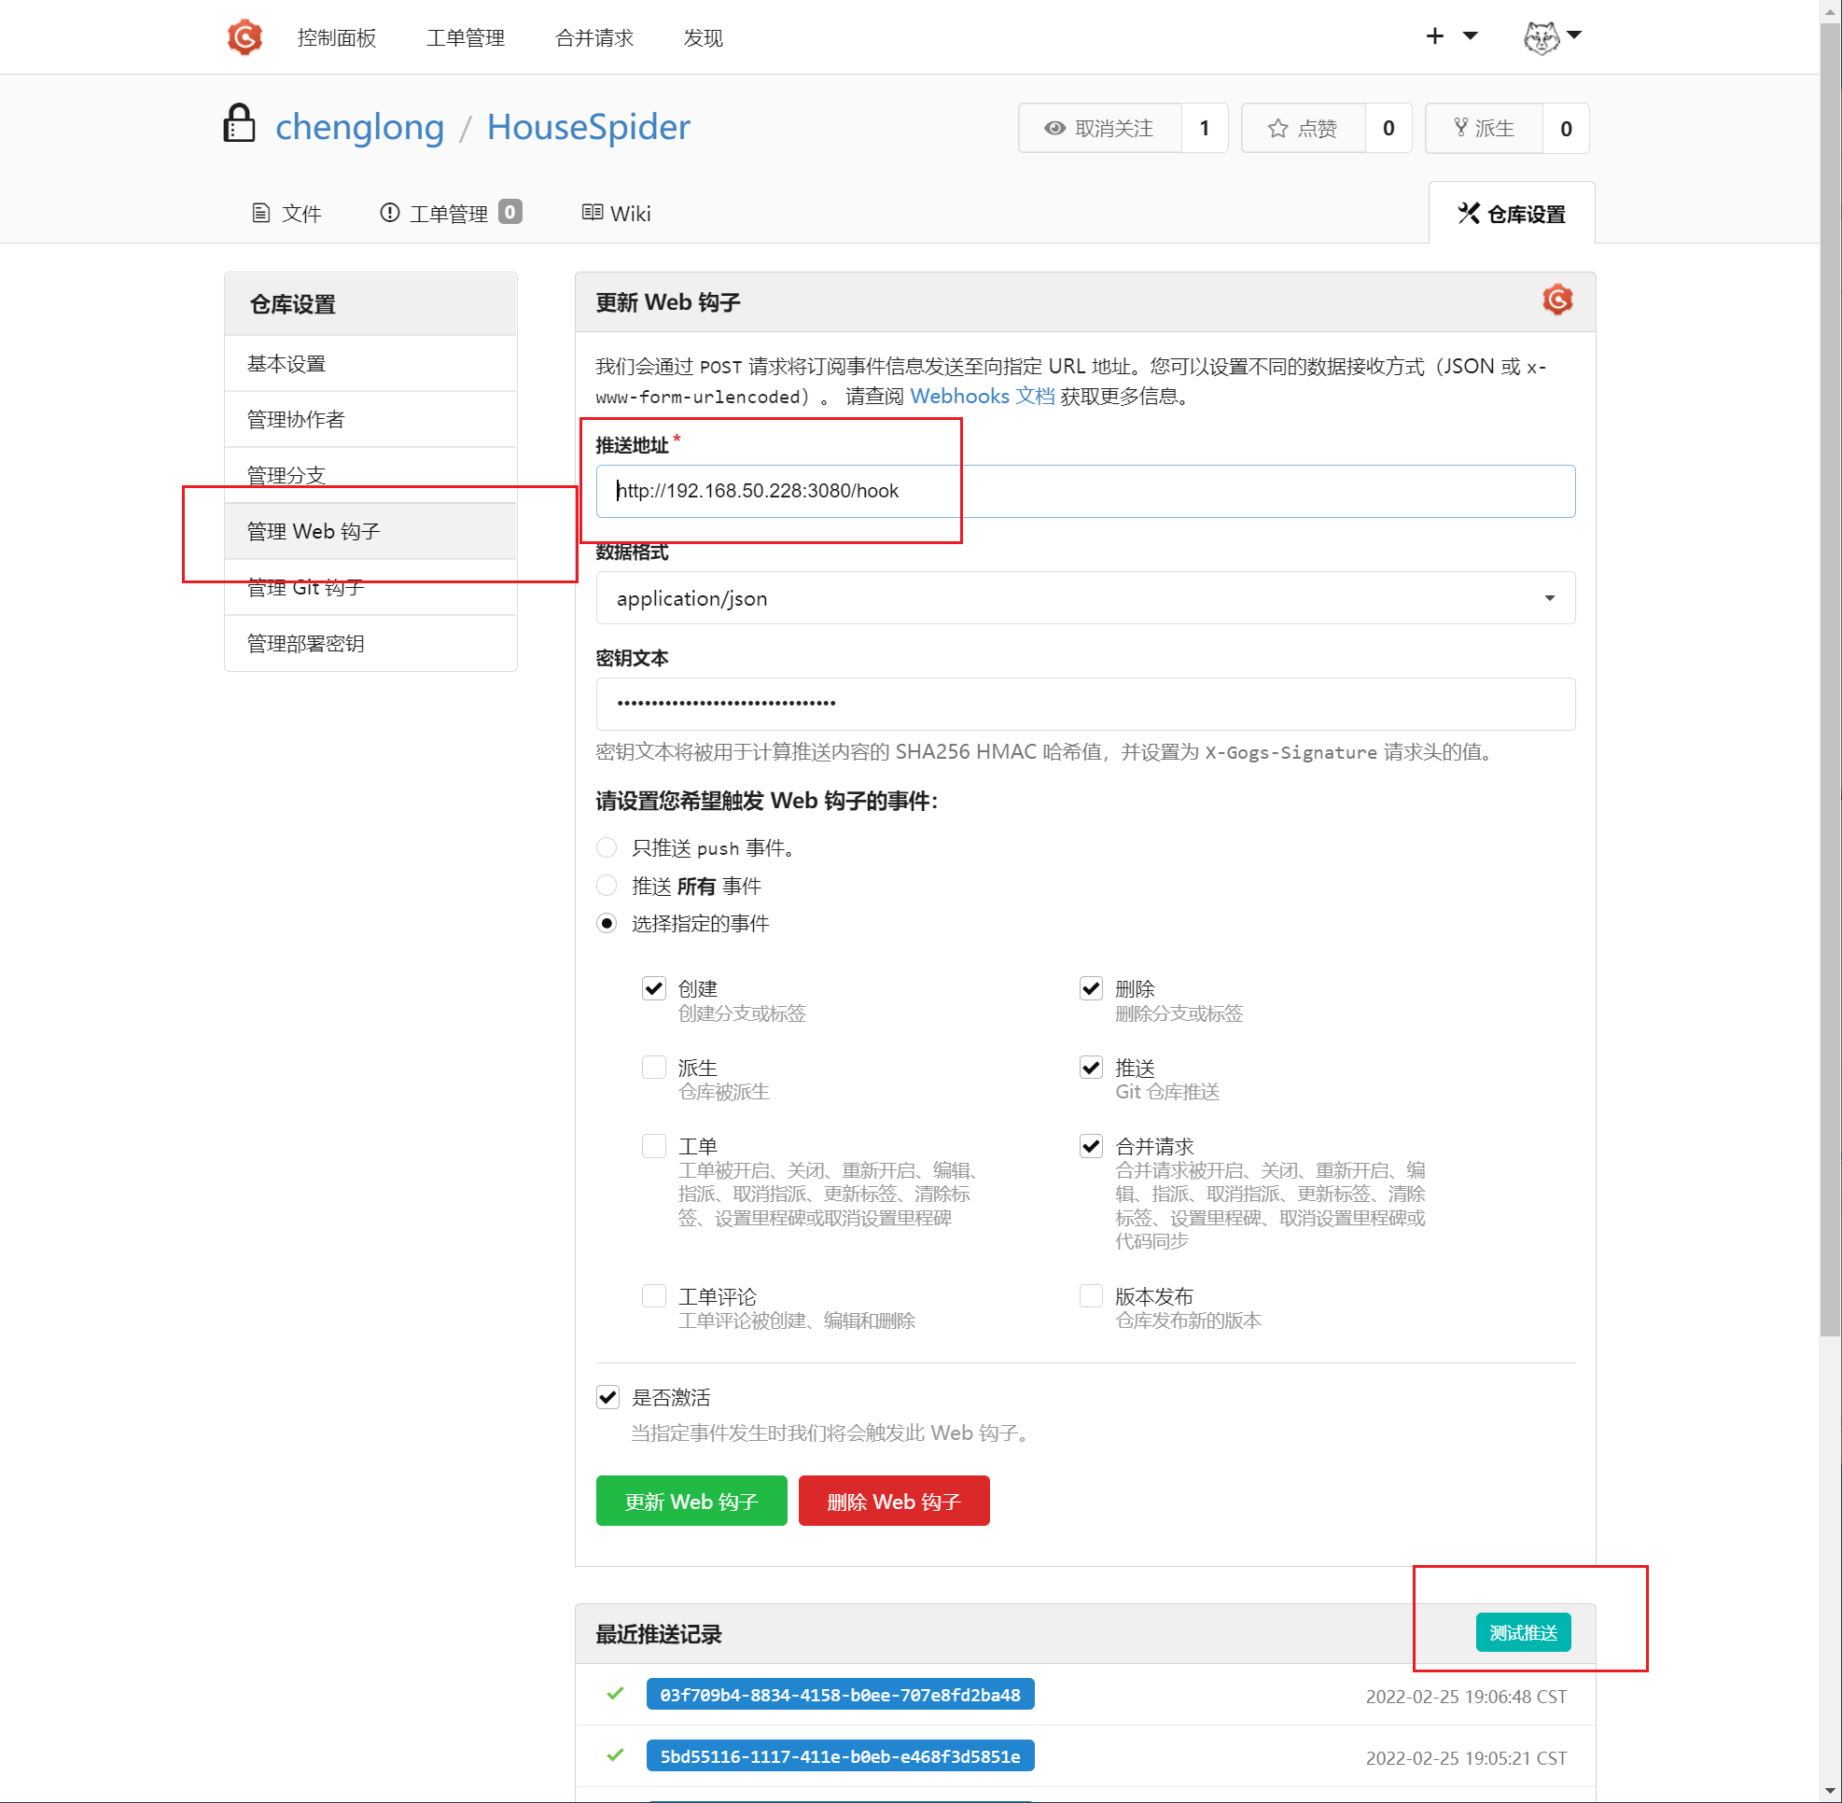Open 合并请求 in the top navigation
This screenshot has width=1842, height=1803.
coord(593,38)
